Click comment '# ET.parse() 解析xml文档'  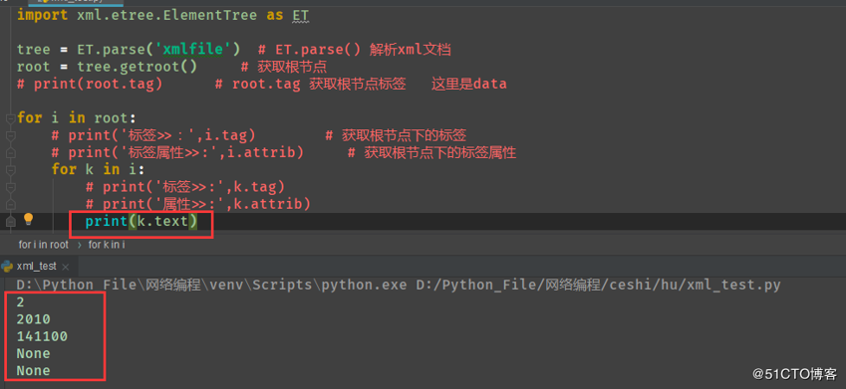355,50
